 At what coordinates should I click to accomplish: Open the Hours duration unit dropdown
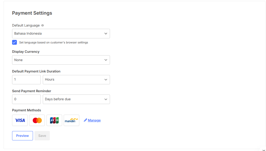(x=76, y=80)
